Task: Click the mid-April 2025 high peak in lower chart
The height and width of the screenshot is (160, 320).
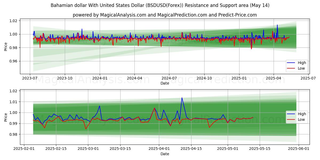Action: [182, 98]
